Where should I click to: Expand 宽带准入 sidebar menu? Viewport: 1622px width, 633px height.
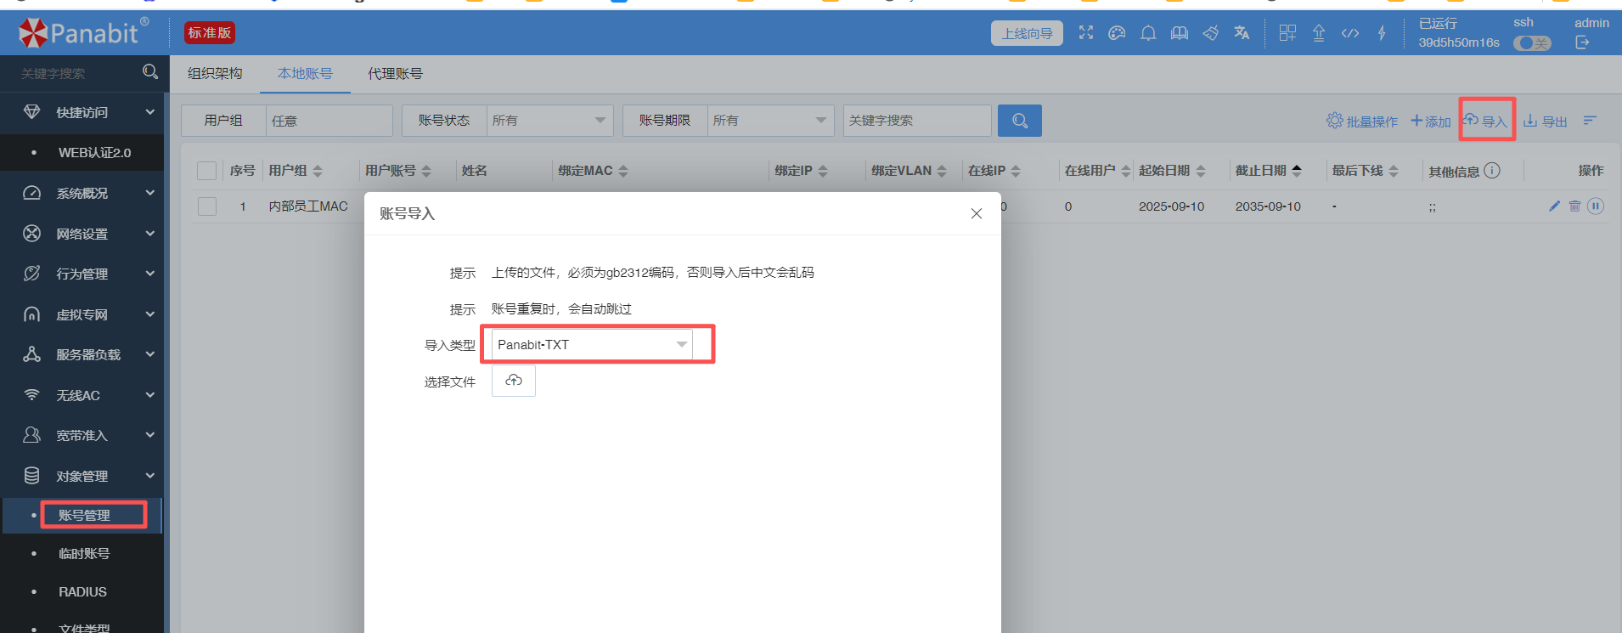click(x=82, y=435)
